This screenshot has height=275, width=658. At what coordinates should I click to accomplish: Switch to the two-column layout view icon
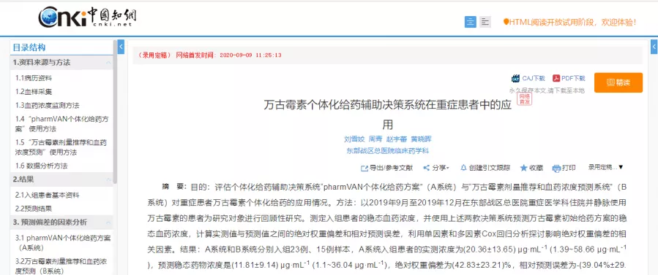[x=485, y=22]
